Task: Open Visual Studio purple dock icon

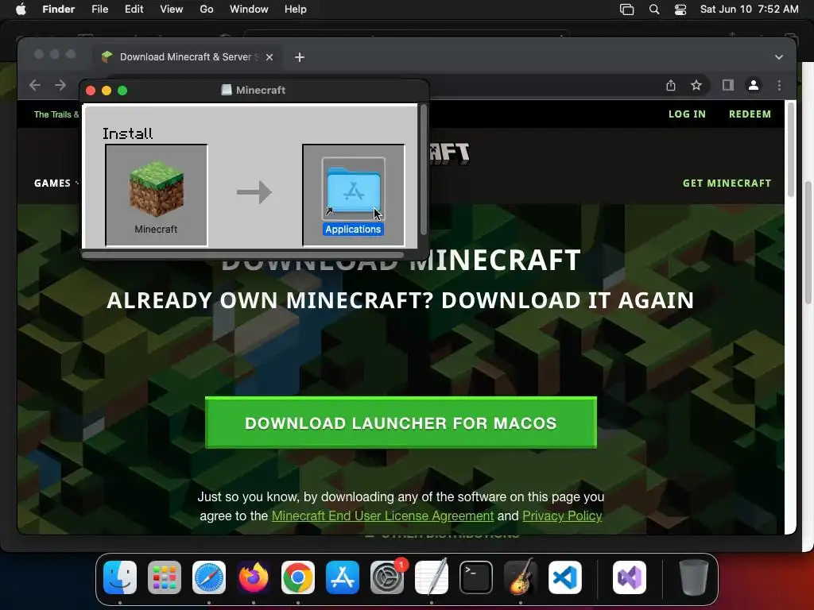Action: point(630,577)
